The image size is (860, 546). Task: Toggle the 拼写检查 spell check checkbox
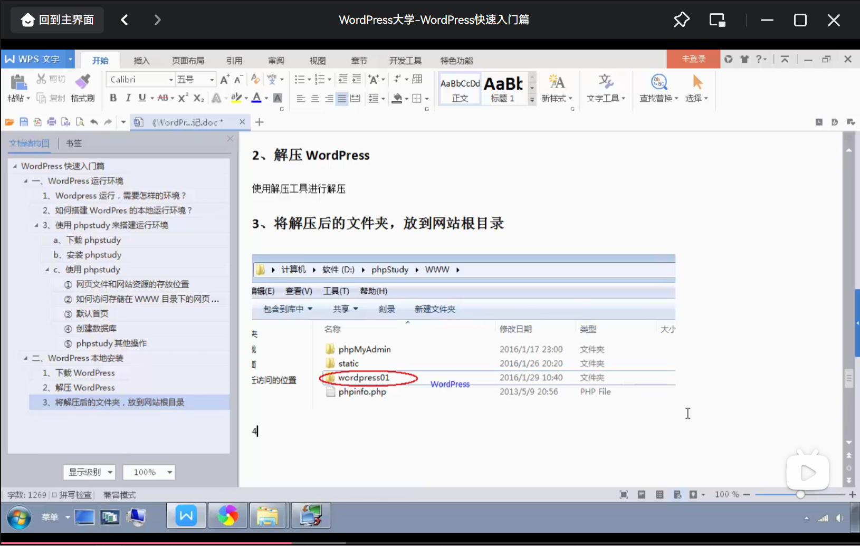54,495
